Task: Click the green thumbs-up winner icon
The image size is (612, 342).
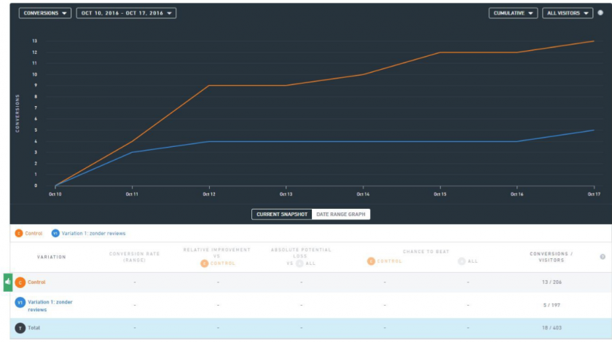Action: point(8,282)
